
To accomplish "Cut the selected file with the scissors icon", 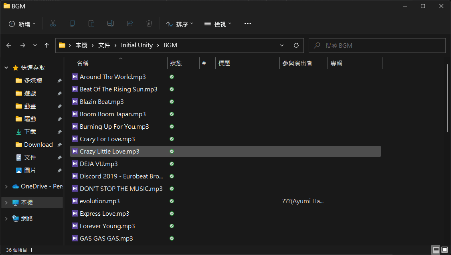I will 53,23.
